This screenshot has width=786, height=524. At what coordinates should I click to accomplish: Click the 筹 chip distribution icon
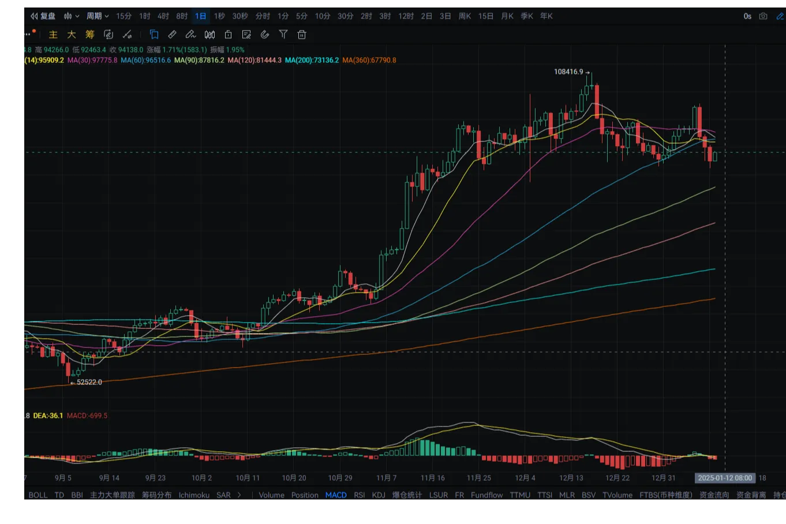(x=90, y=35)
